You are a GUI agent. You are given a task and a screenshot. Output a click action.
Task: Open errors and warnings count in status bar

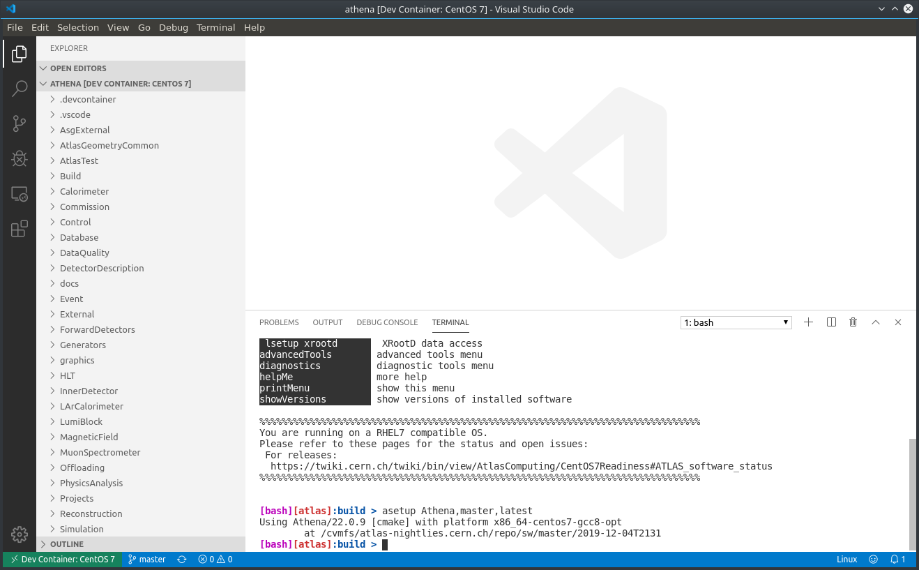(215, 560)
